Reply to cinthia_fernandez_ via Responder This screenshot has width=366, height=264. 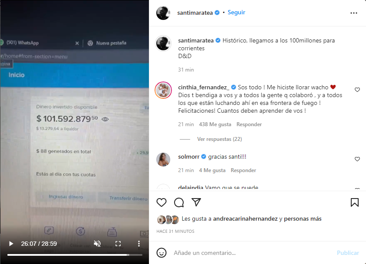249,124
